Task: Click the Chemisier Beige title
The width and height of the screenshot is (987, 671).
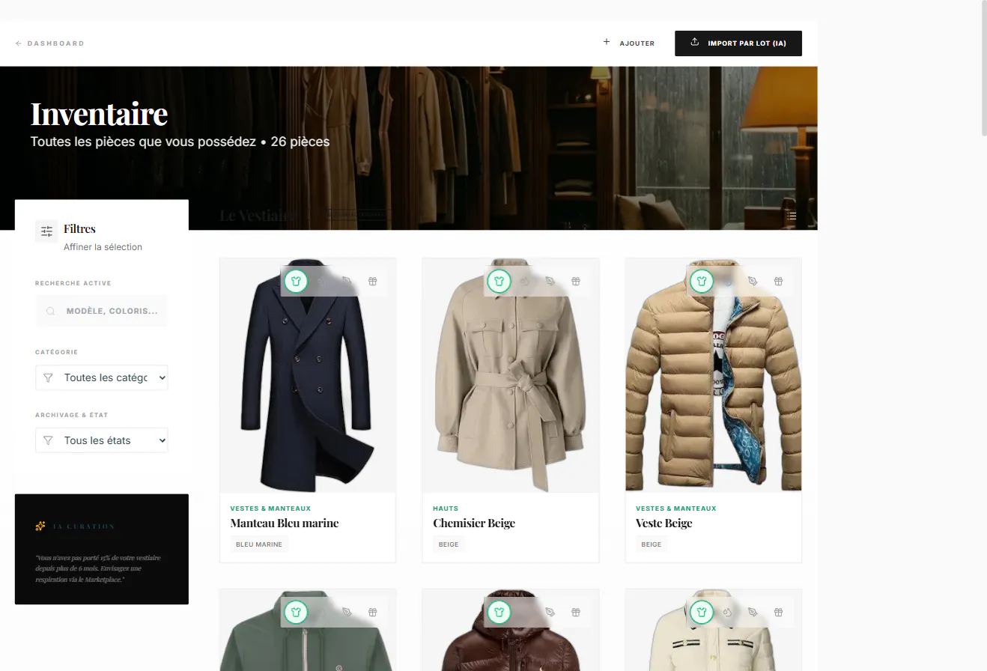Action: coord(474,523)
